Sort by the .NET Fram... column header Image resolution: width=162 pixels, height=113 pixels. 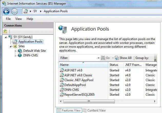[x=134, y=65]
